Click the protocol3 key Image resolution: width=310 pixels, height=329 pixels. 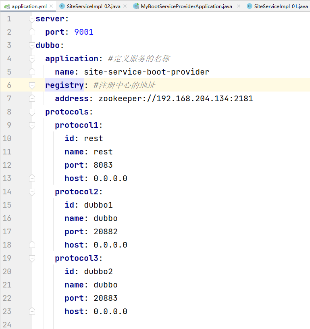[x=77, y=258]
